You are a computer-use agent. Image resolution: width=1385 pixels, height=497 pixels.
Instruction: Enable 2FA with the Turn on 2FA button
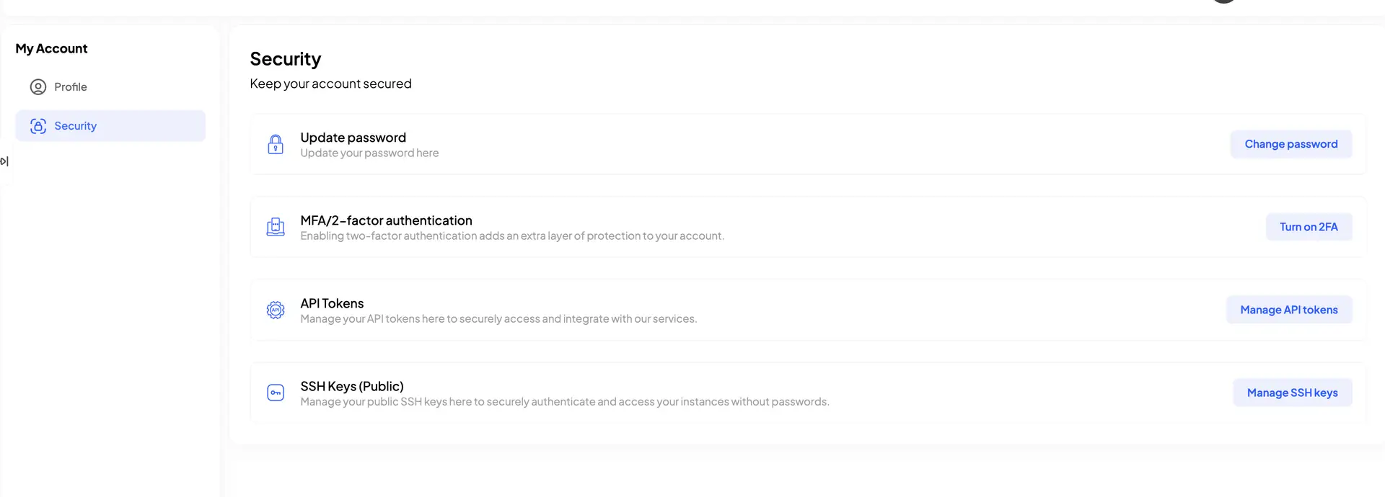pyautogui.click(x=1309, y=226)
